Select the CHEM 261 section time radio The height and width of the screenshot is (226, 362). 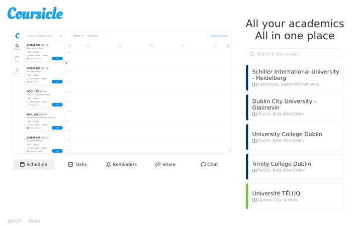click(28, 79)
